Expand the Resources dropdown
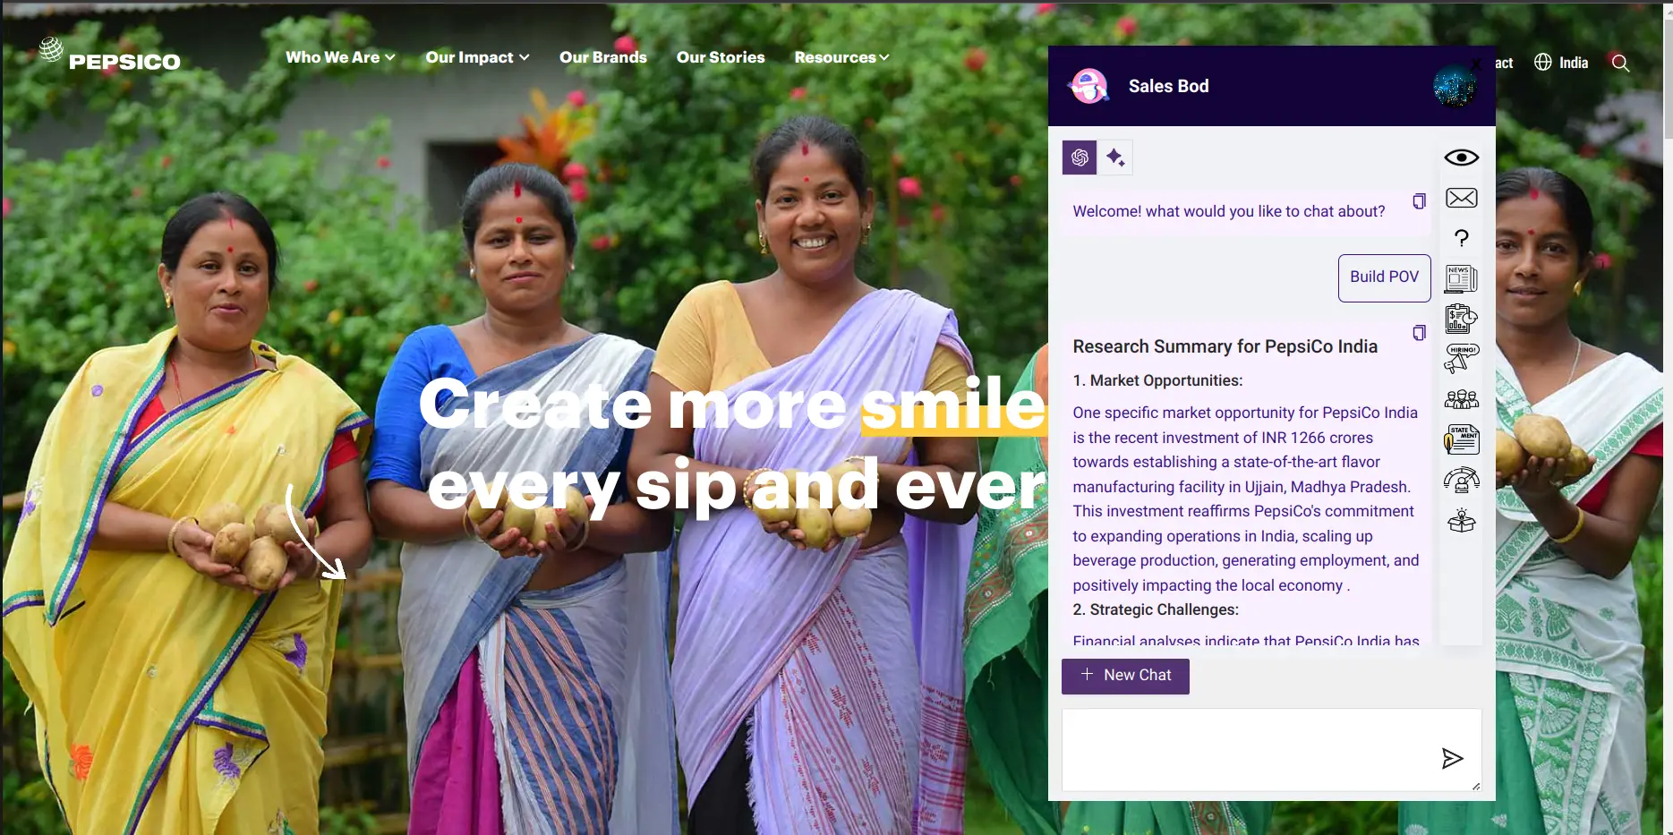Screen dimensions: 1673x835 coord(841,57)
